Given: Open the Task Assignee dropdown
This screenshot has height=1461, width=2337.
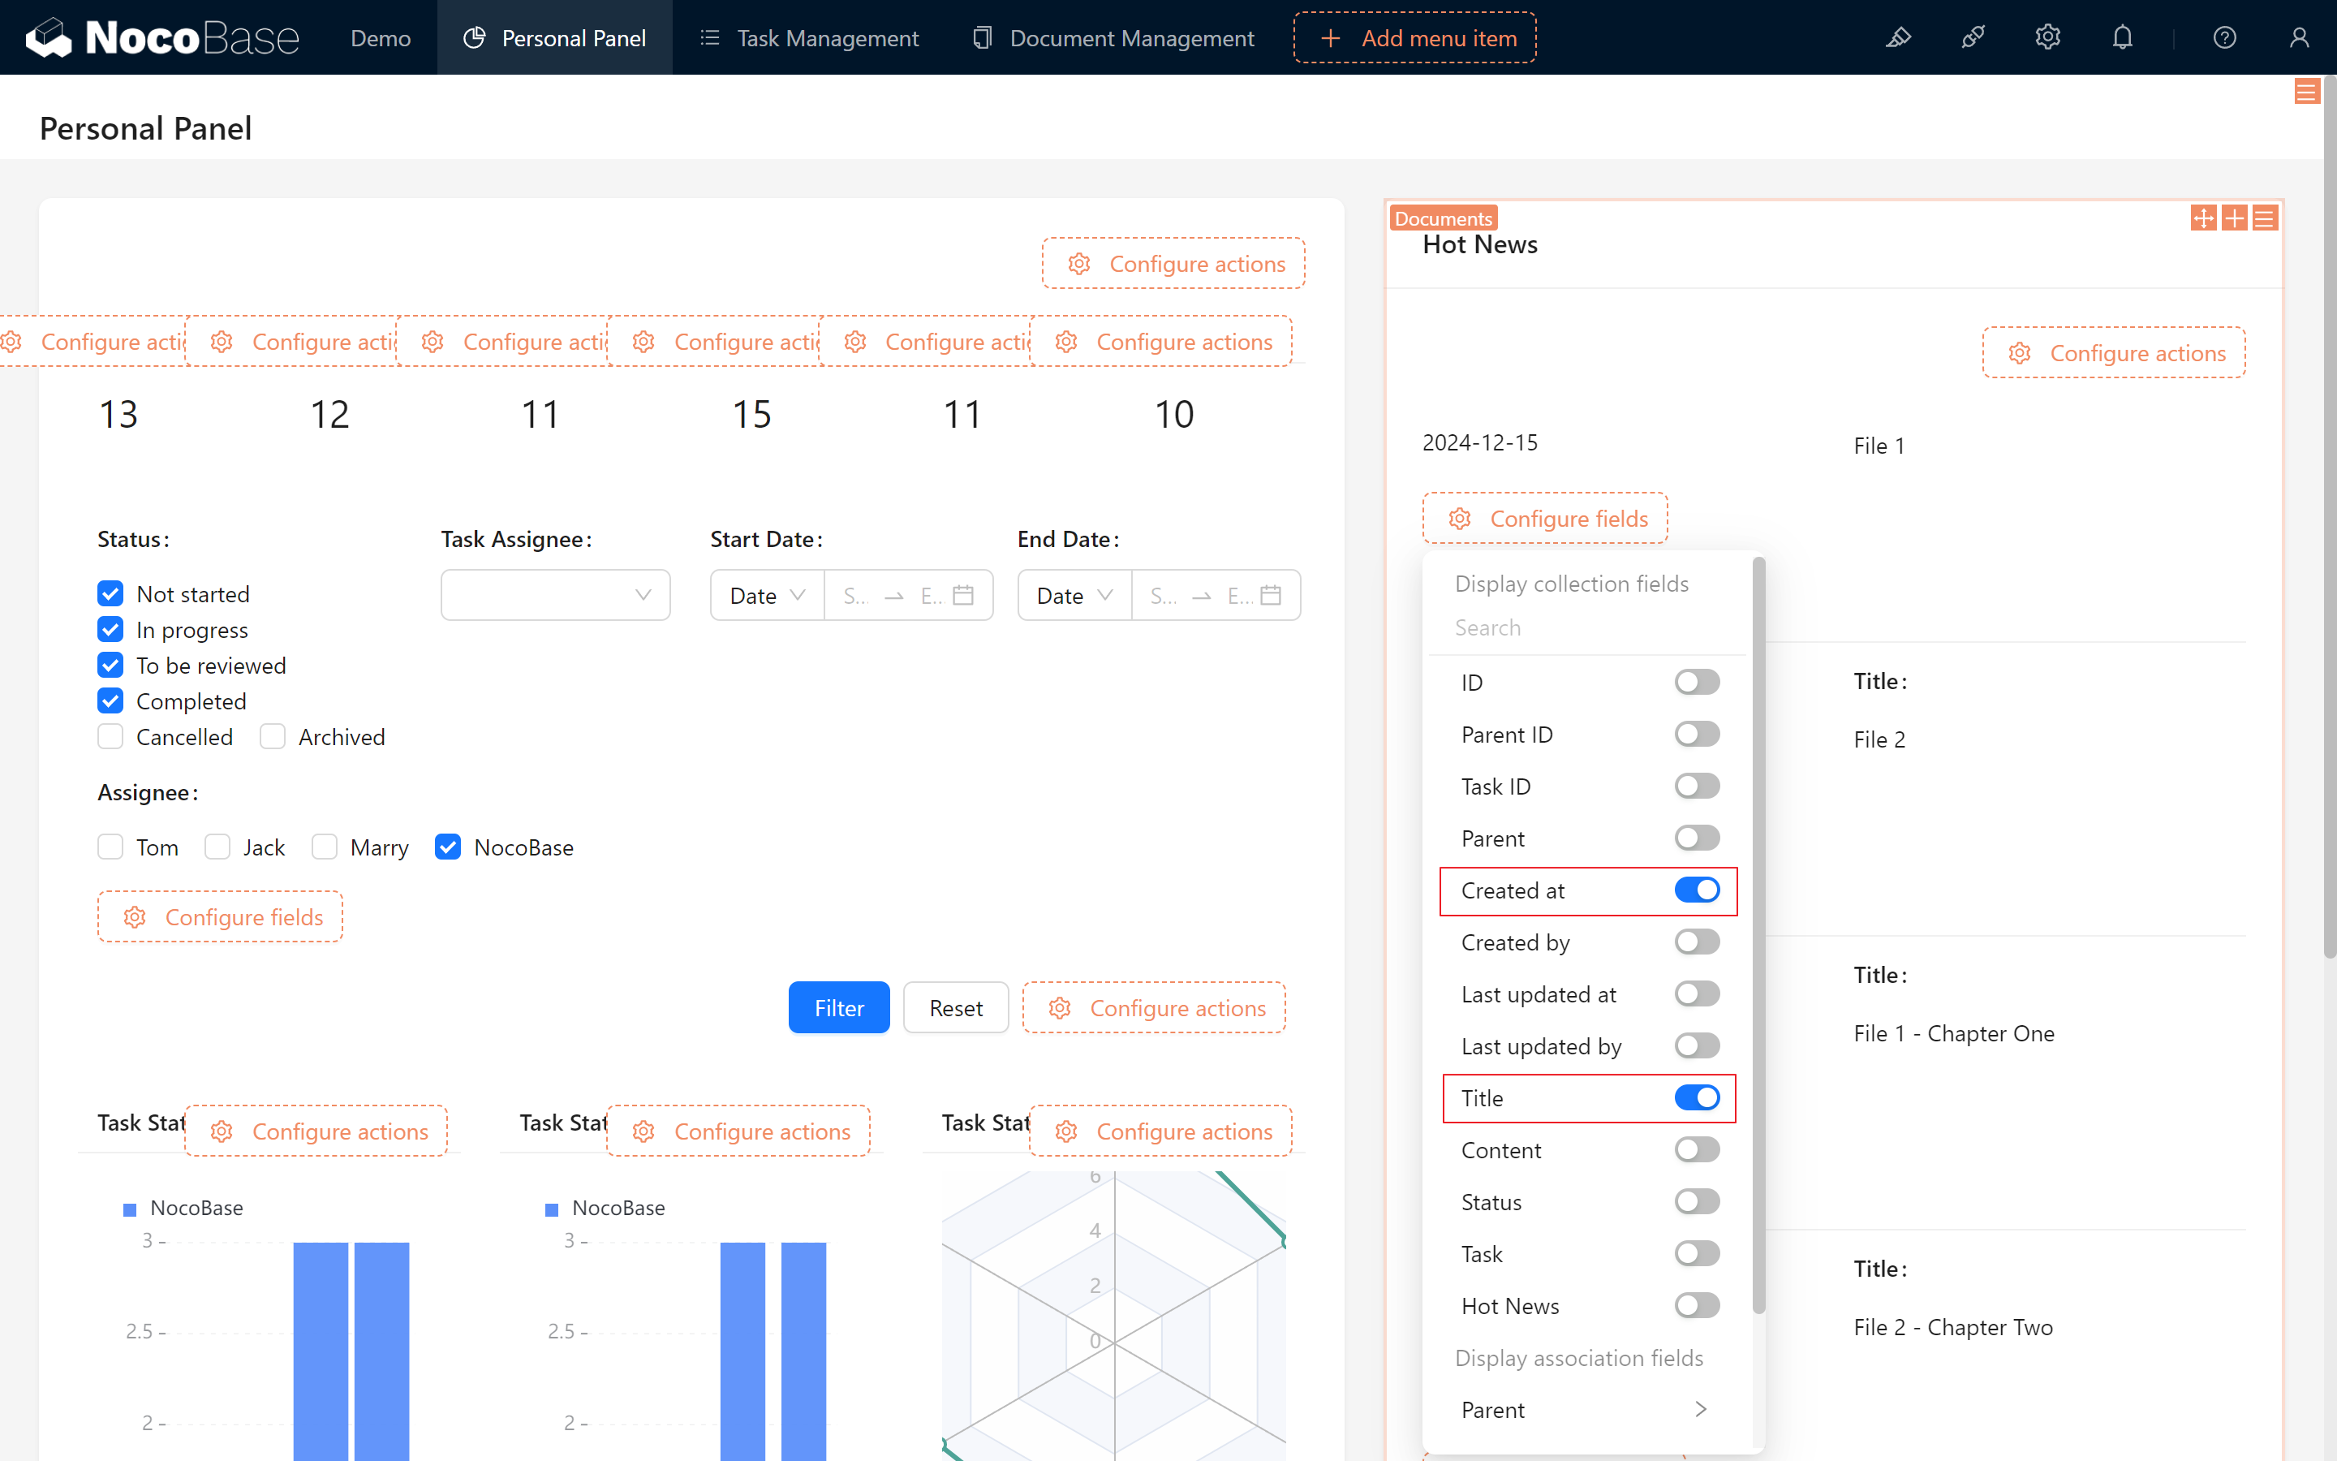Looking at the screenshot, I should point(555,595).
